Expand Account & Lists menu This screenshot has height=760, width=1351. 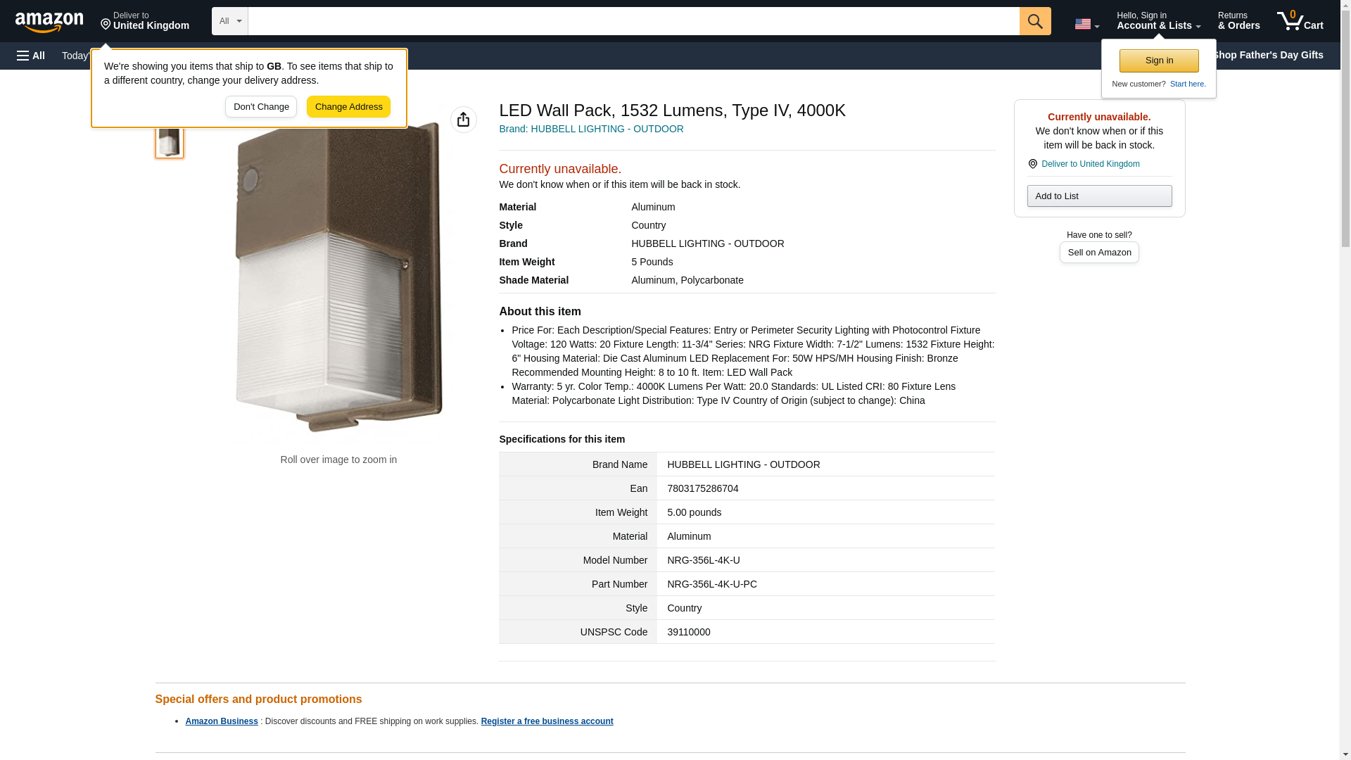pyautogui.click(x=1158, y=21)
